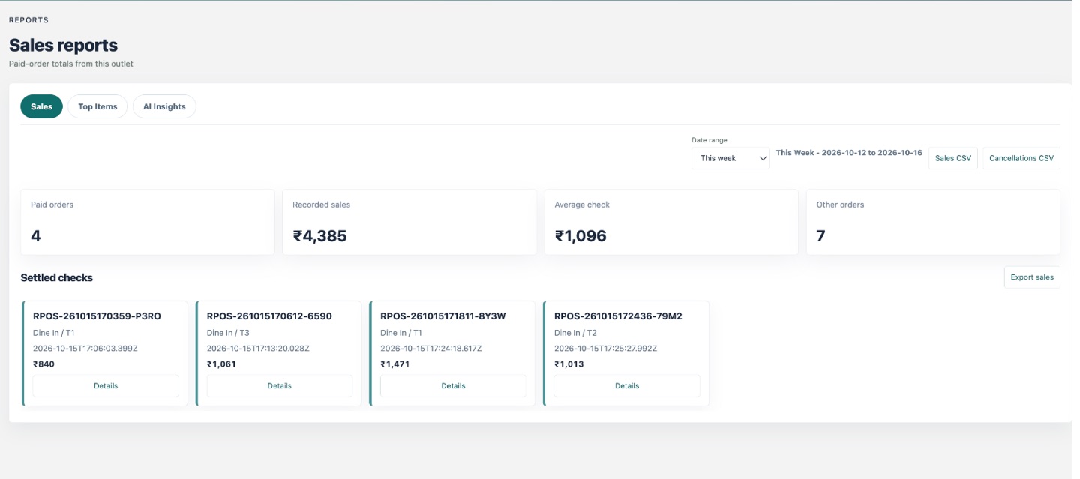Click the Dine In / T2 label
1080x479 pixels.
(575, 333)
